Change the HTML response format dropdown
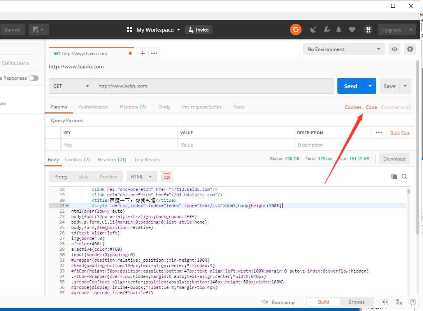Screen dimensions: 423x311 click(141, 177)
